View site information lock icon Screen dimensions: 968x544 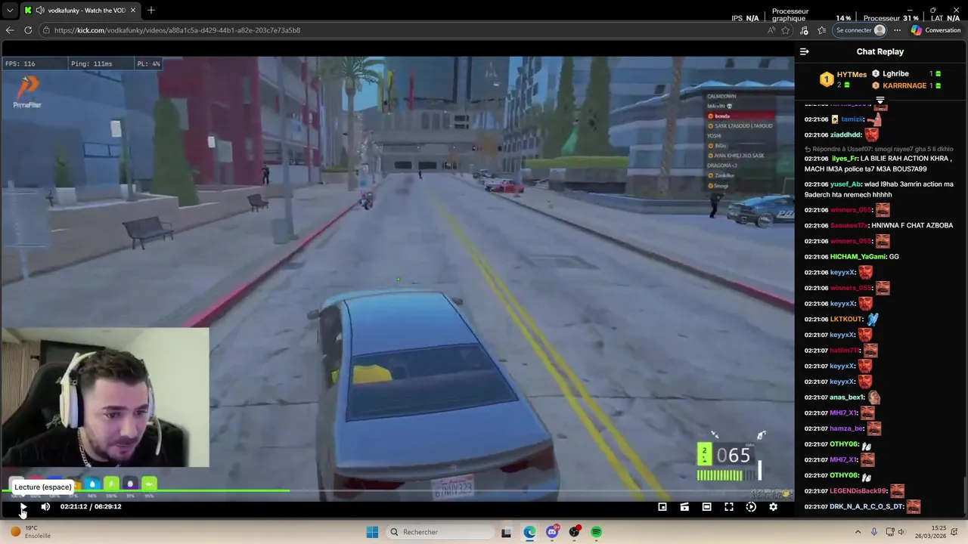pos(46,30)
